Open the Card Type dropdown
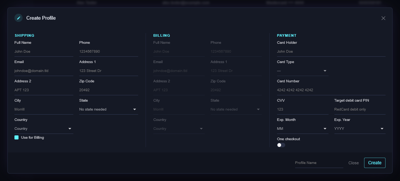The width and height of the screenshot is (400, 181). pyautogui.click(x=303, y=71)
